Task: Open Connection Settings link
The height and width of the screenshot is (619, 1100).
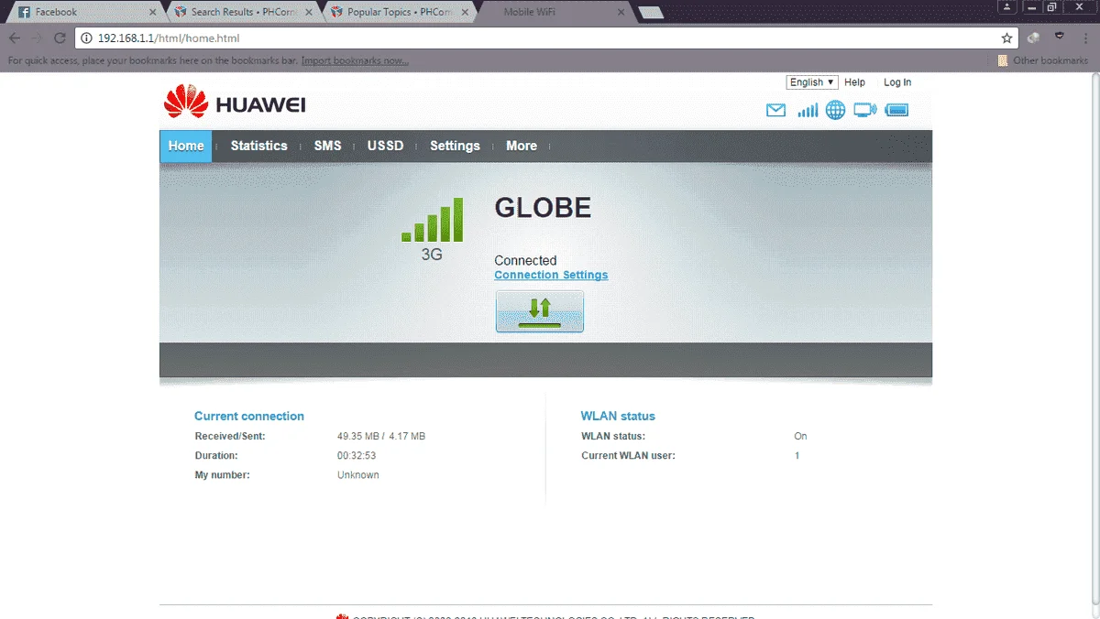Action: [551, 275]
